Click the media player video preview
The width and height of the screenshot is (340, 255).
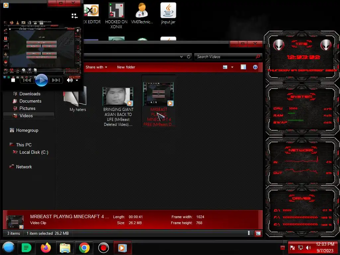pos(42,48)
